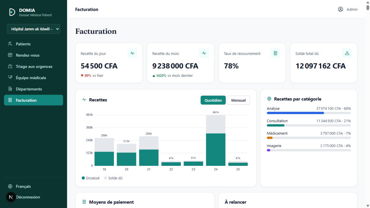This screenshot has width=370, height=208.
Task: Navigate to Équipe médicale
Action: coord(34,78)
